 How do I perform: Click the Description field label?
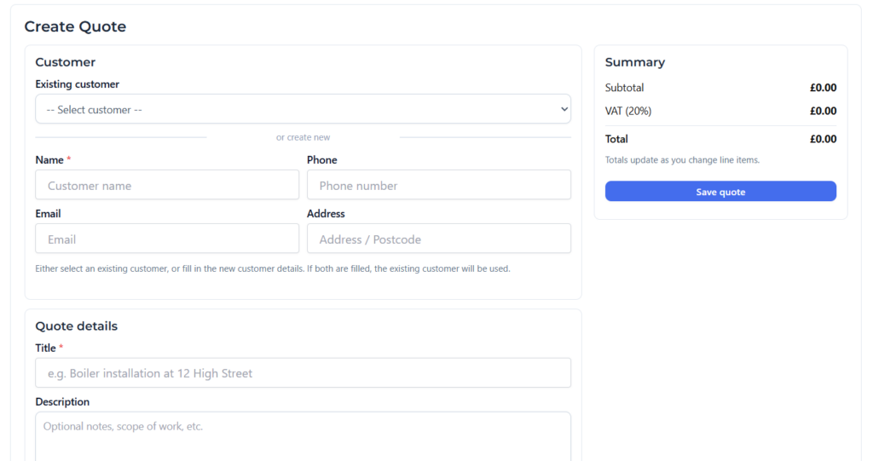62,401
